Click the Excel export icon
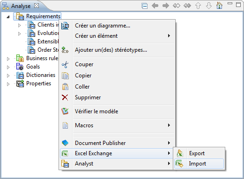 (180, 153)
